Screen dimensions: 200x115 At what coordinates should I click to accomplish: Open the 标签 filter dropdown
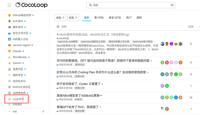pos(73,18)
